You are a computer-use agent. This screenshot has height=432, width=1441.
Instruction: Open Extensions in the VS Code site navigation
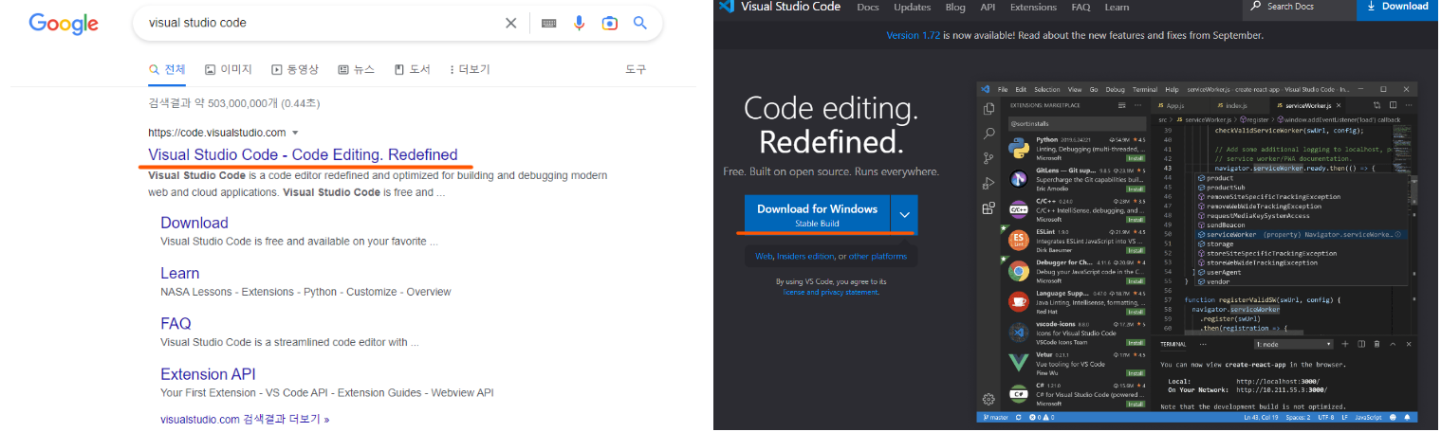point(1033,8)
